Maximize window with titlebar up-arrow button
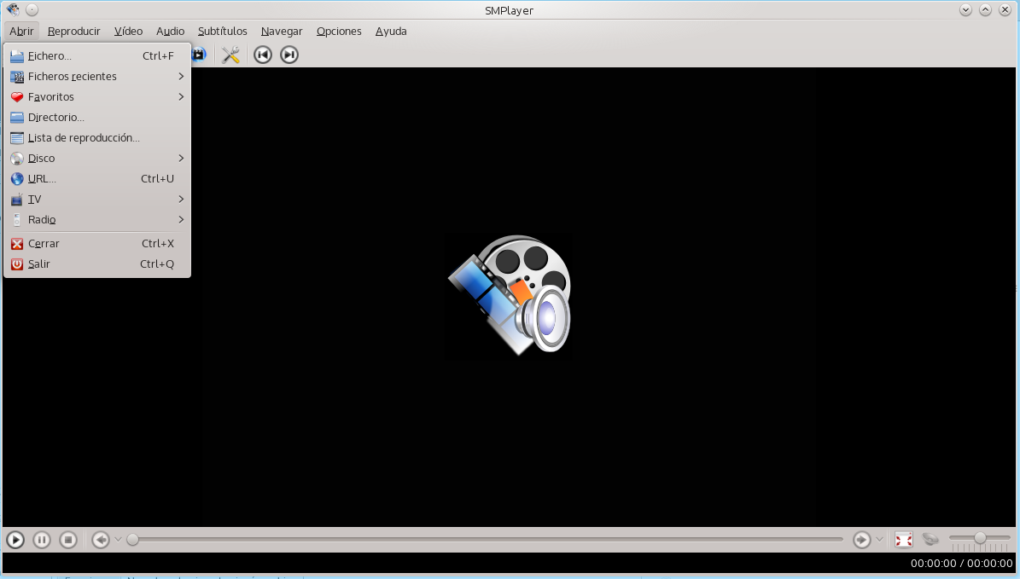The width and height of the screenshot is (1020, 579). [985, 9]
